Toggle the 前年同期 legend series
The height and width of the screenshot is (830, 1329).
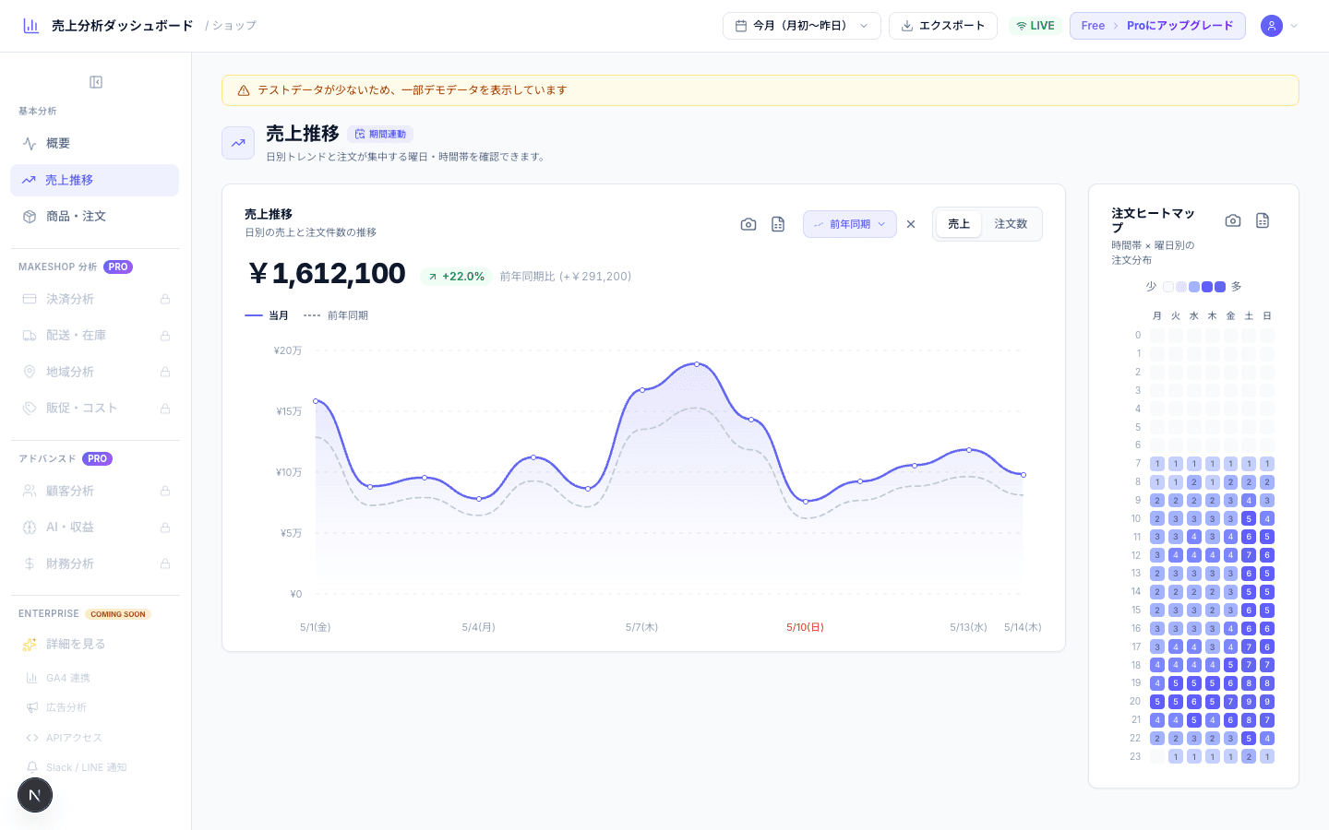coord(336,315)
